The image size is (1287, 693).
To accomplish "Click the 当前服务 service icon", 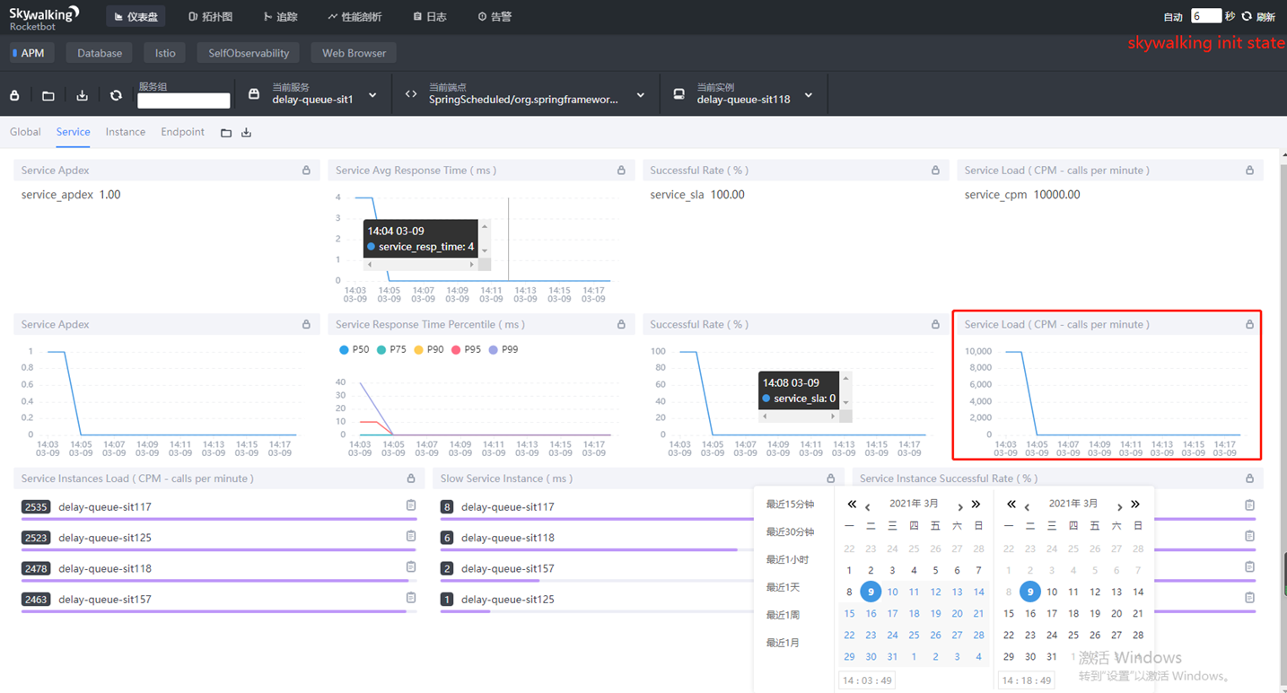I will [254, 94].
